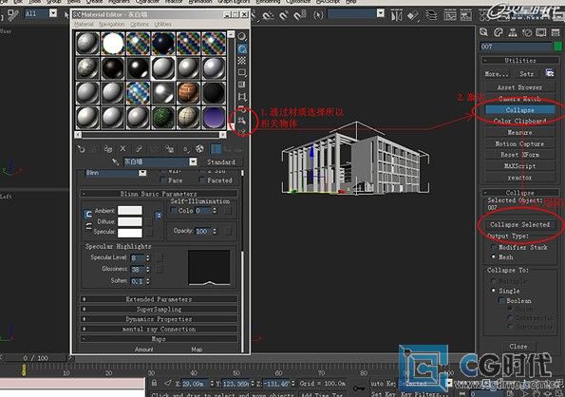The height and width of the screenshot is (397, 565).
Task: Open Options menu in Material Editor
Action: pos(140,24)
